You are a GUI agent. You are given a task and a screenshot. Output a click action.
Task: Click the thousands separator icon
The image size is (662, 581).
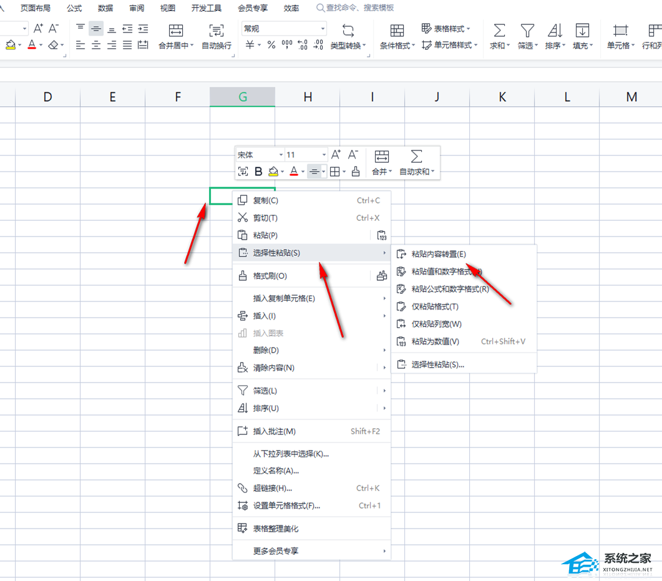[x=286, y=45]
